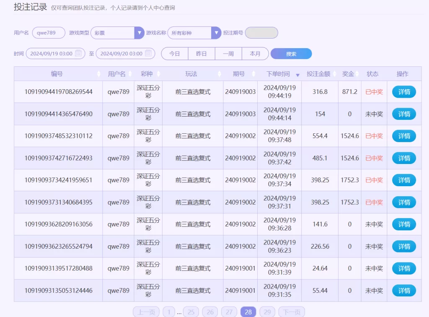This screenshot has height=317, width=429.
Task: Select the 今日 quick date range
Action: coord(175,54)
